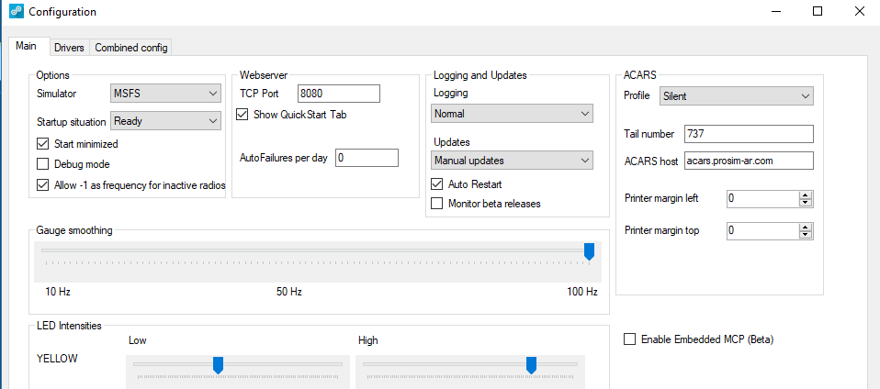Expand the Startup situation dropdown

point(165,120)
